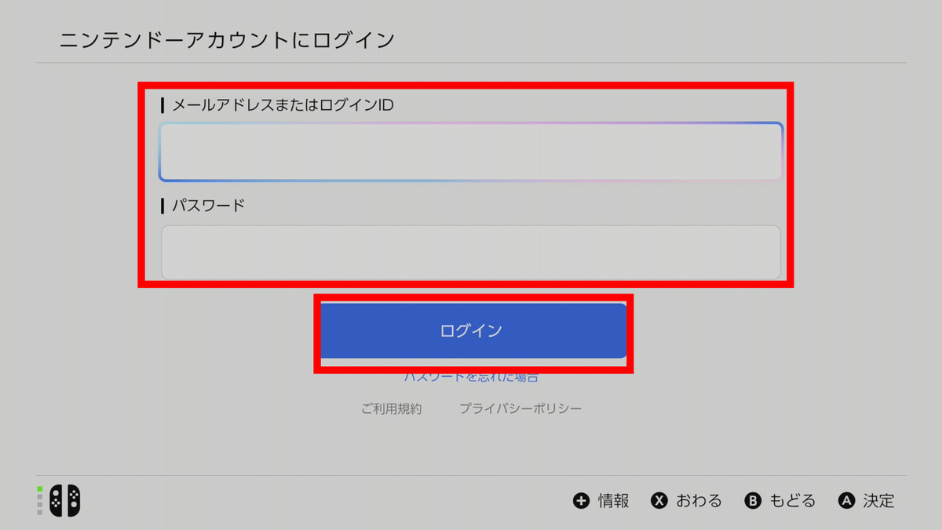Click the gray indicator dots beside Joy-Con icon
The image size is (942, 530).
tap(40, 504)
